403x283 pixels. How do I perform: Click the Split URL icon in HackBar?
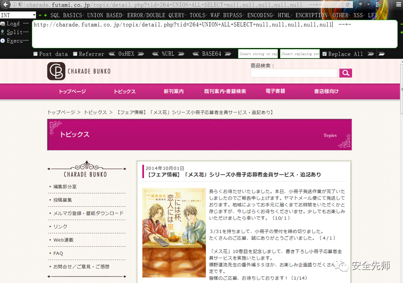[3, 32]
